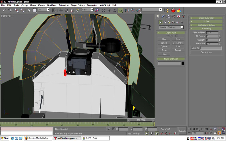Image resolution: width=226 pixels, height=141 pixels.
Task: Open the Utilities hammer panel tab
Action: 183,16
